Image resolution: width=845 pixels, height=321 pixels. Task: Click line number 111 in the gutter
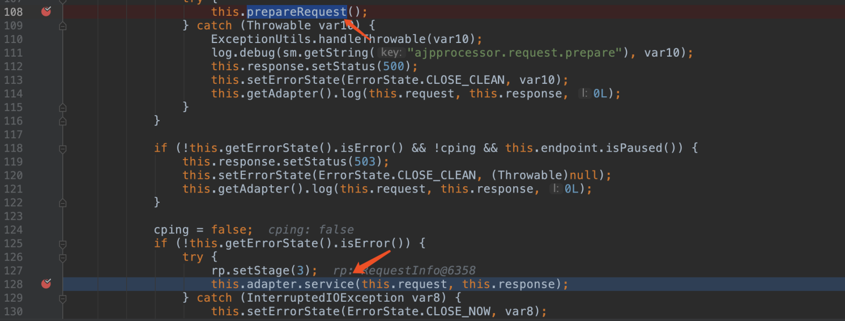coord(13,53)
